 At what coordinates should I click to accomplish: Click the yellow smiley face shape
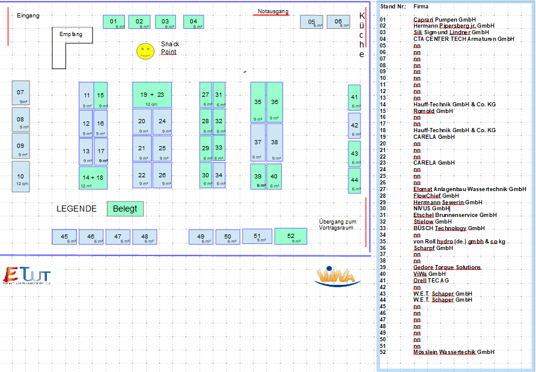pyautogui.click(x=145, y=51)
